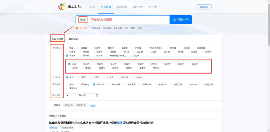Select hot search term 数字设备
The image size is (270, 132).
coord(96,28)
